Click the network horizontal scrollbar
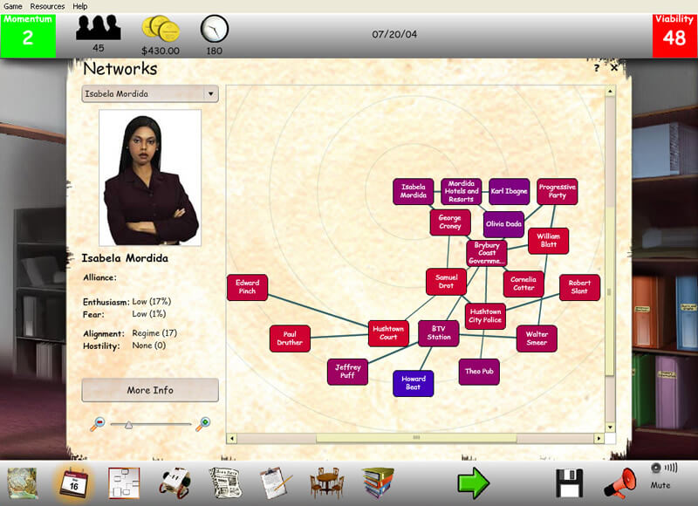 click(x=415, y=437)
